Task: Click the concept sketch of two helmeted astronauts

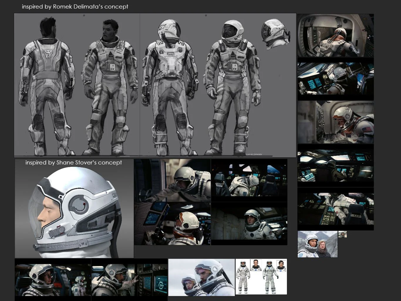Action: (218, 85)
